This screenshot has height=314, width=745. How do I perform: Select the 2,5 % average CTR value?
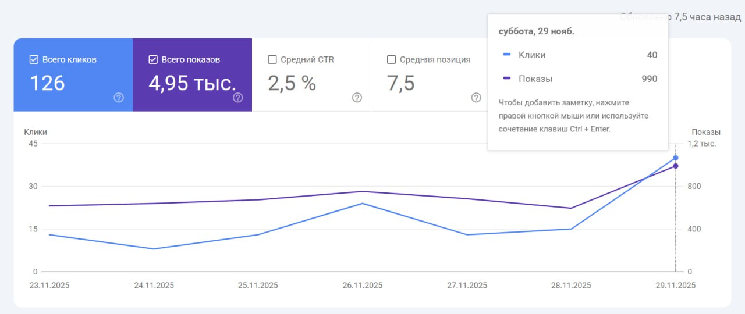tap(292, 84)
